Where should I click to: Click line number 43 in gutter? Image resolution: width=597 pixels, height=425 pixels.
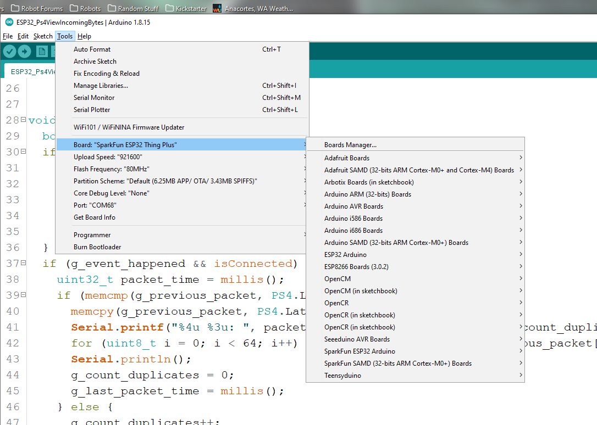pyautogui.click(x=13, y=359)
